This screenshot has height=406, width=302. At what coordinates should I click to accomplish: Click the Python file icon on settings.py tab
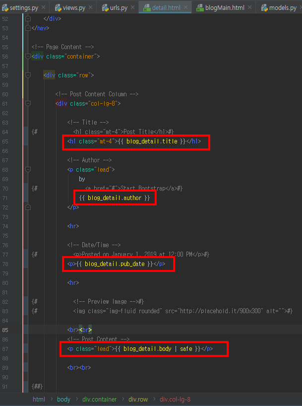tap(4, 8)
